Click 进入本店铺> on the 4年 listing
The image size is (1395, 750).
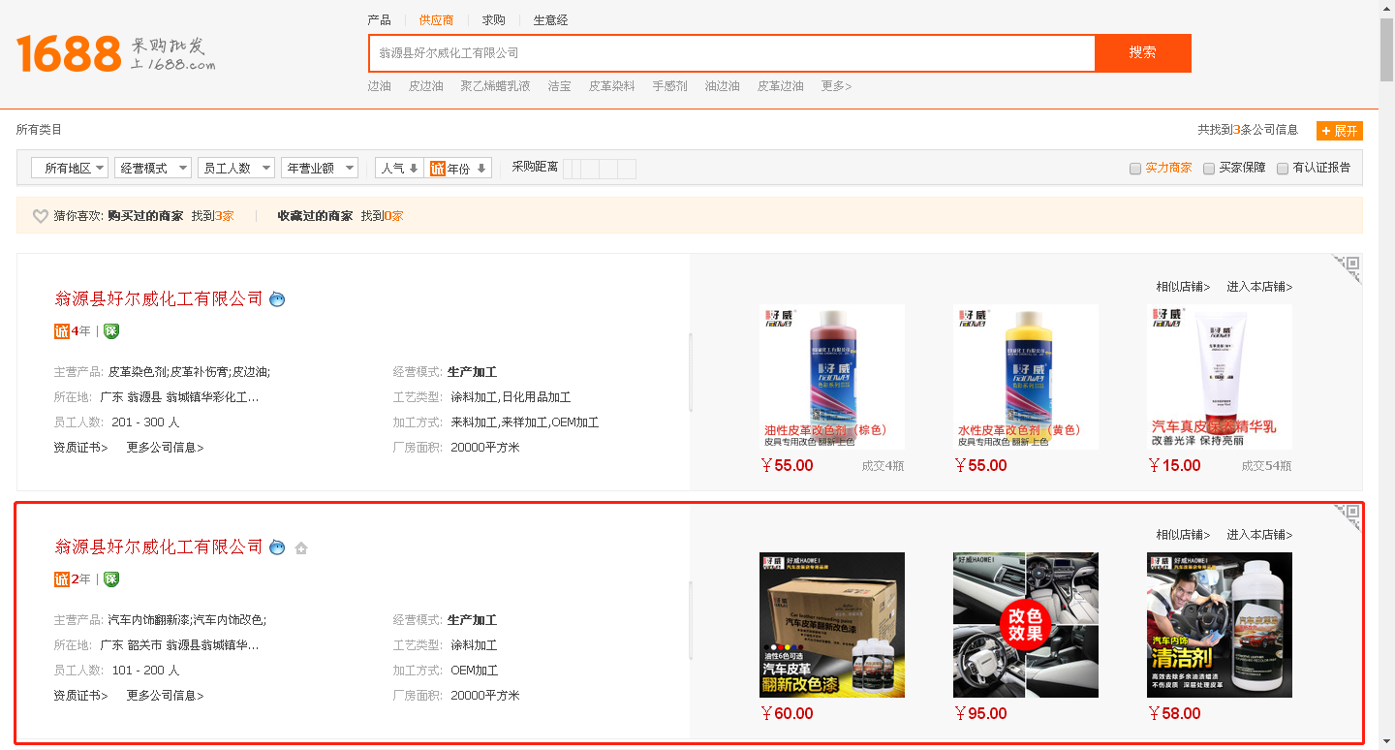pos(1259,287)
